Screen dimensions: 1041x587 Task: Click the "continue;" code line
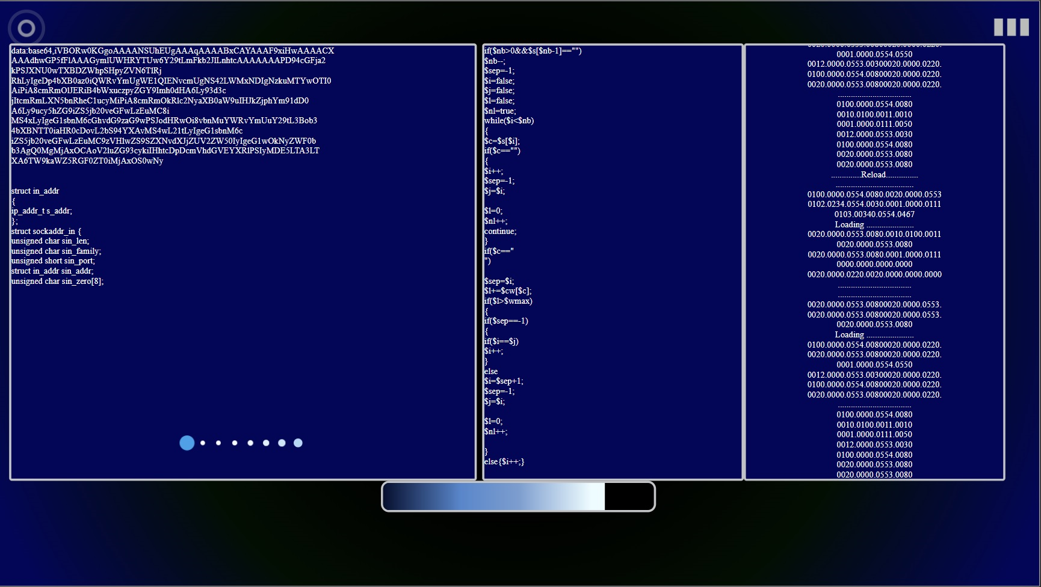(500, 232)
